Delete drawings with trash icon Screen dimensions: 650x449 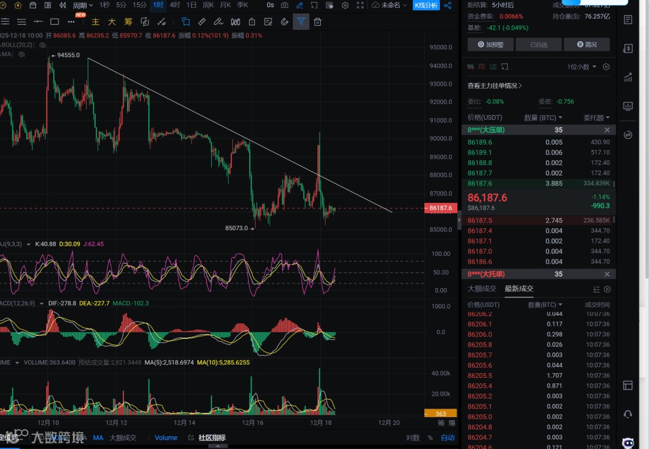pos(318,22)
